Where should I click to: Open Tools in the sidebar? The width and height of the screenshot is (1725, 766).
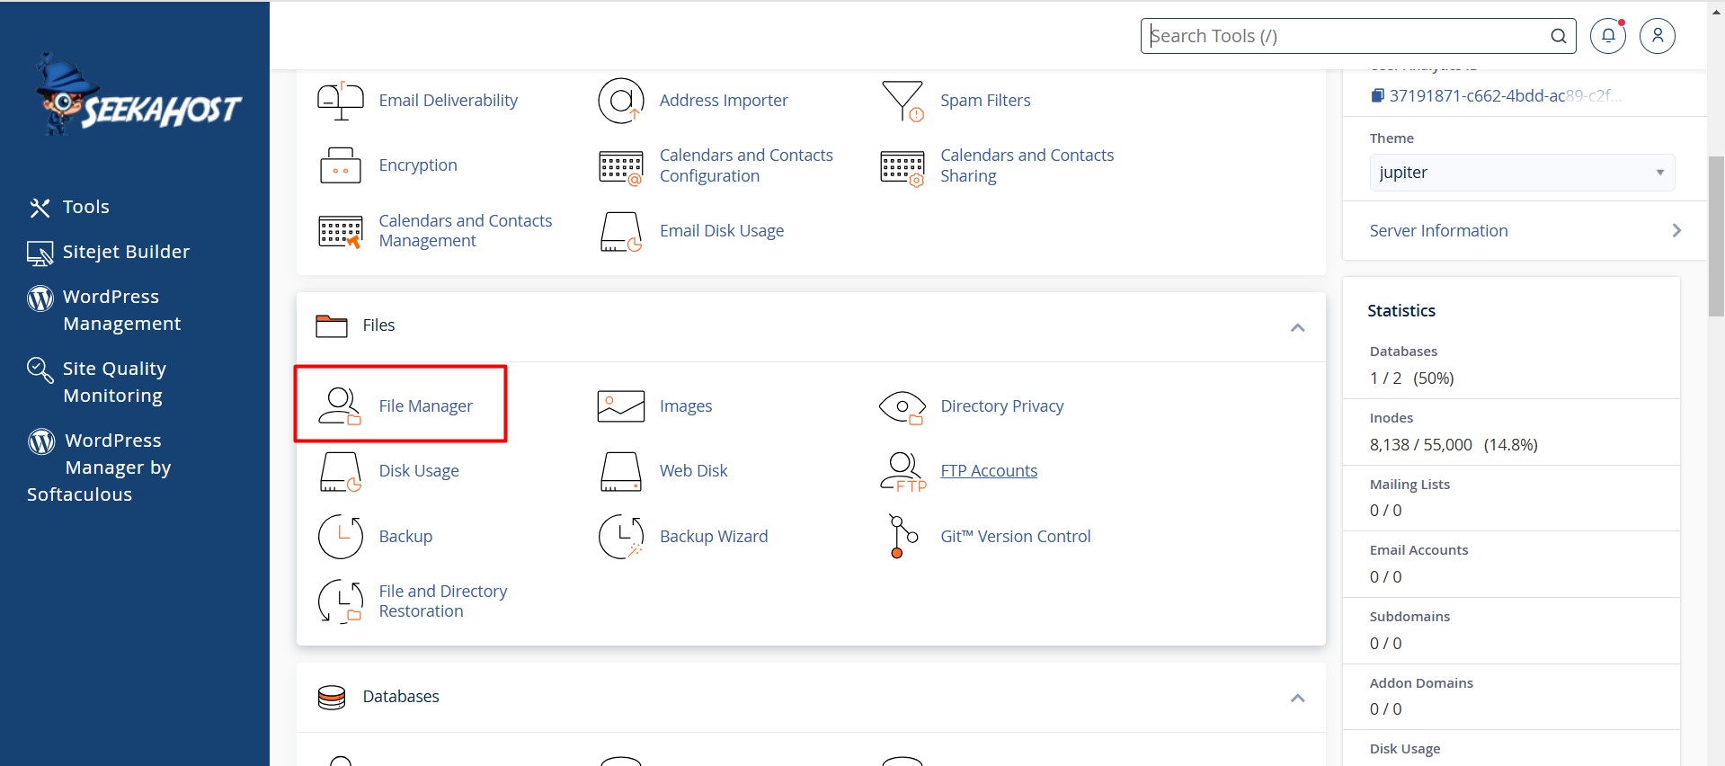tap(69, 208)
